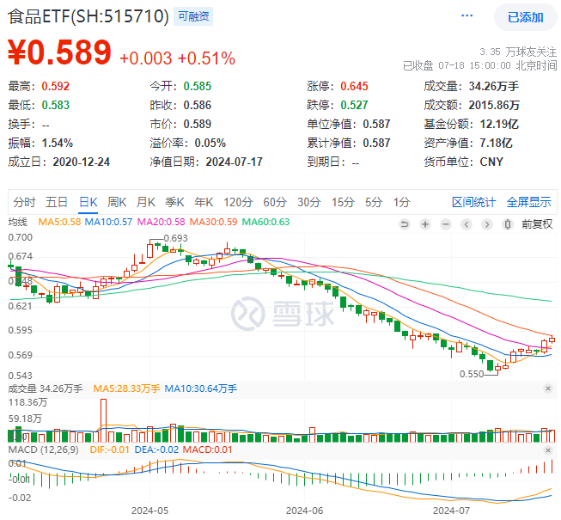The image size is (561, 520).
Task: Select the 日K chart tab
Action: pos(88,202)
